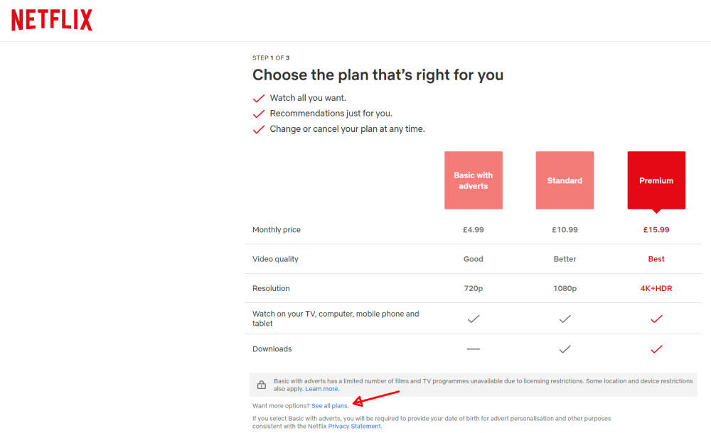Click the tick beside "Change or cancel your plan"
The width and height of the screenshot is (711, 433).
pos(259,128)
